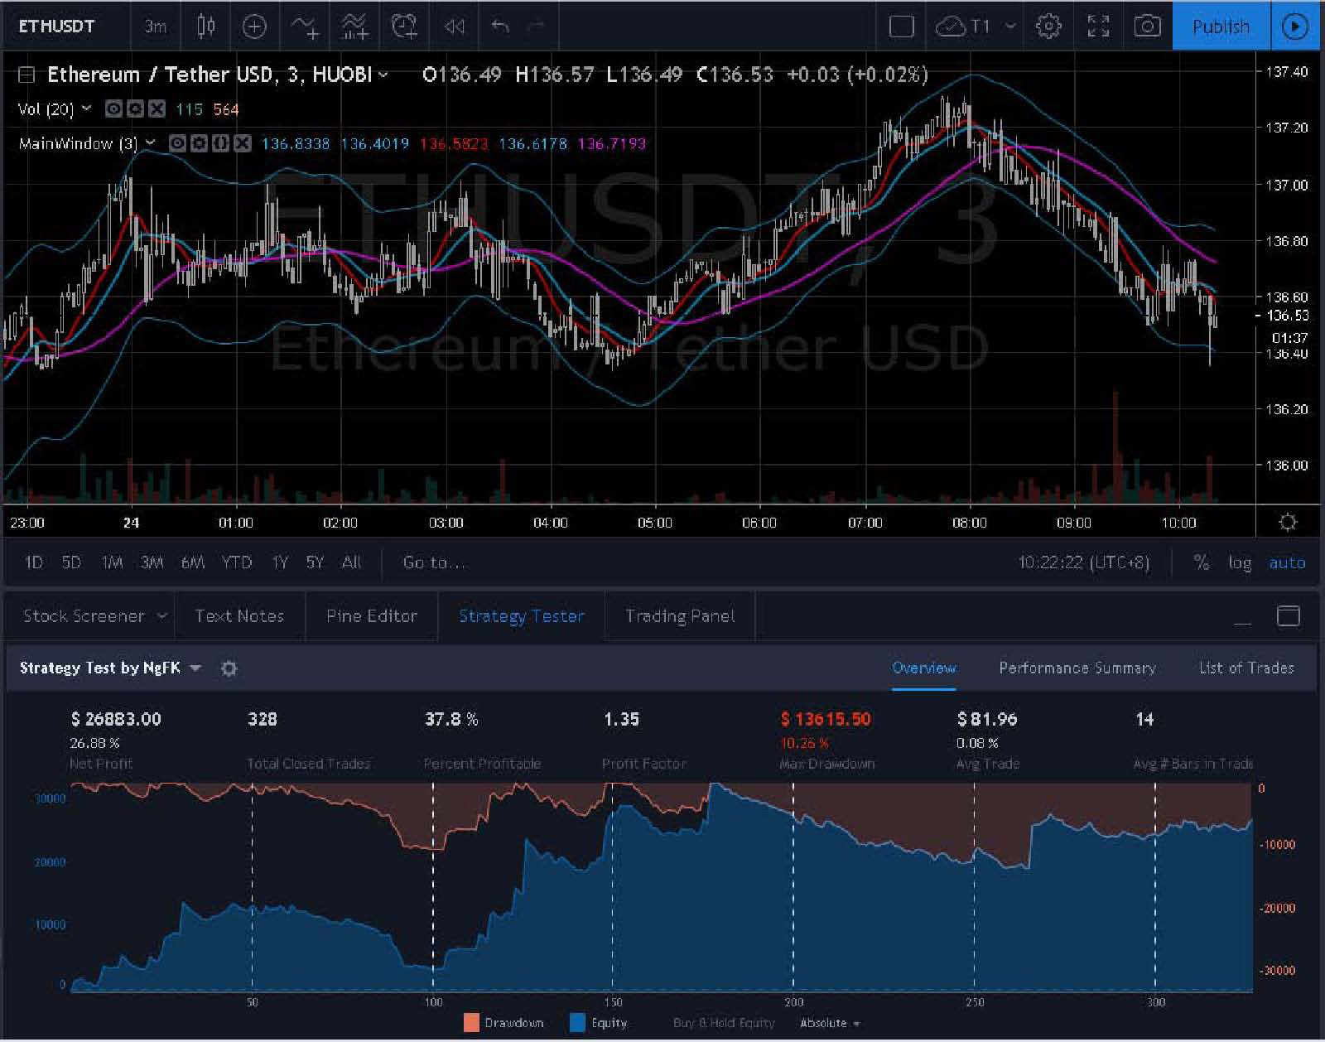The width and height of the screenshot is (1325, 1042).
Task: Set the chart range to 1M
Action: coord(112,562)
